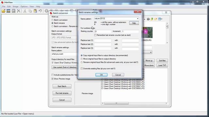Choose Batch rename work mode radio
Viewport: 209px width, 117px height.
[x=52, y=23]
